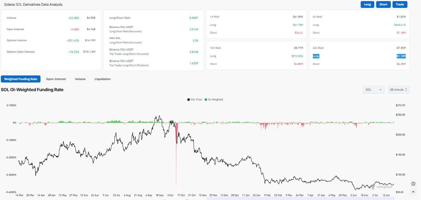This screenshot has width=421, height=200.
Task: Click the blue Long button
Action: 367,5
